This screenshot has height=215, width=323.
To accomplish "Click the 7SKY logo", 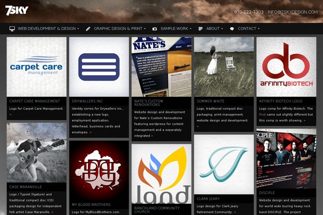I will (17, 10).
